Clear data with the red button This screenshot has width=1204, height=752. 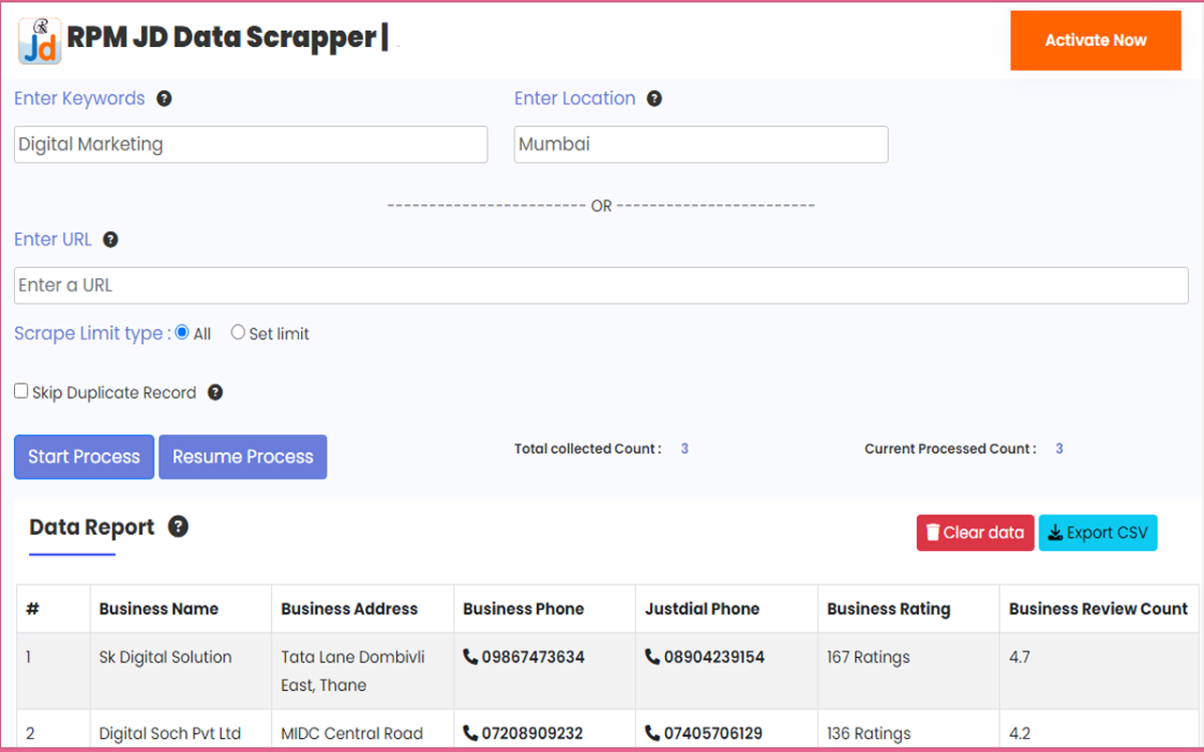point(975,533)
